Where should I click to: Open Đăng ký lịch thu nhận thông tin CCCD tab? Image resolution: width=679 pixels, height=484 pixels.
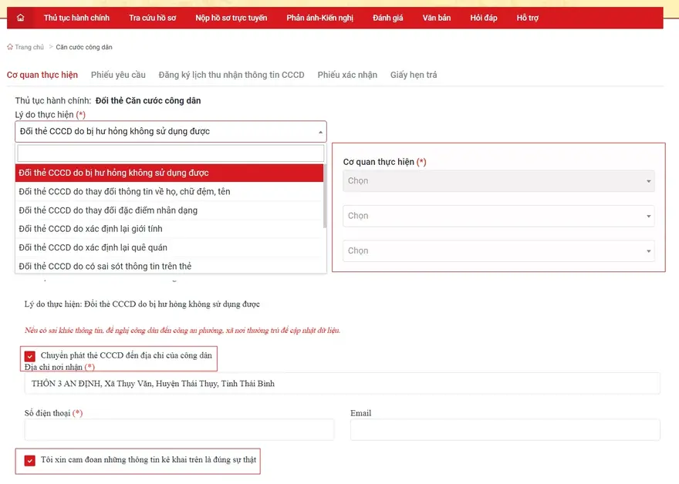[x=231, y=75]
